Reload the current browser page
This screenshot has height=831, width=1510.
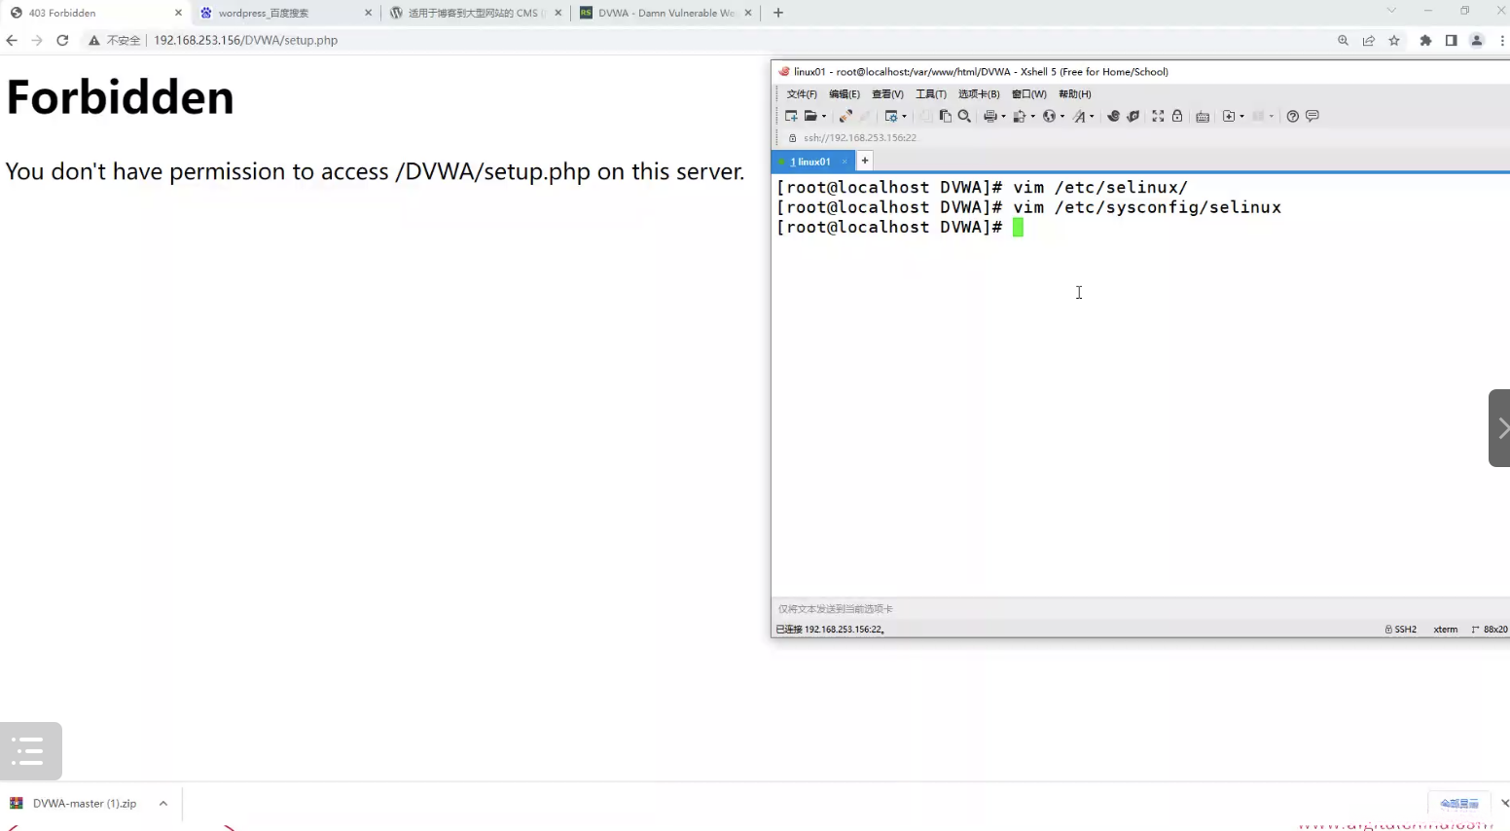[62, 40]
